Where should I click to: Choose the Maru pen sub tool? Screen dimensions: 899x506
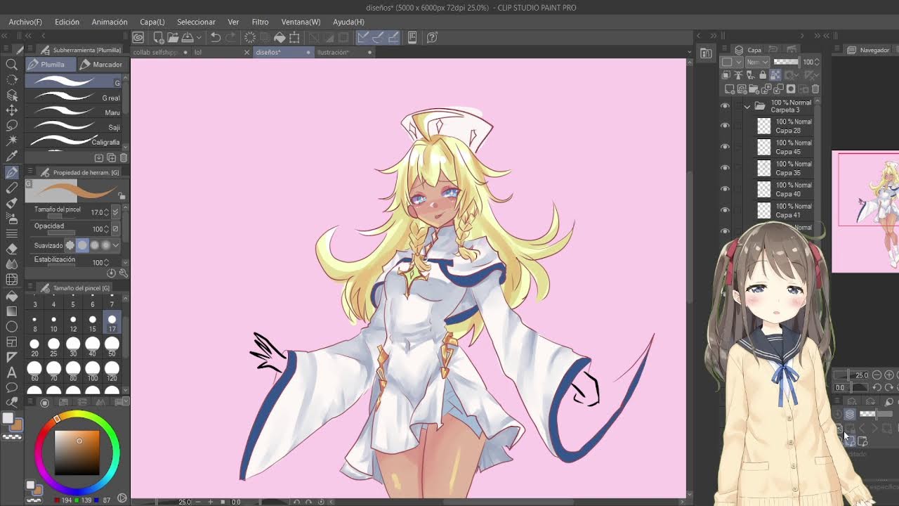[x=74, y=112]
